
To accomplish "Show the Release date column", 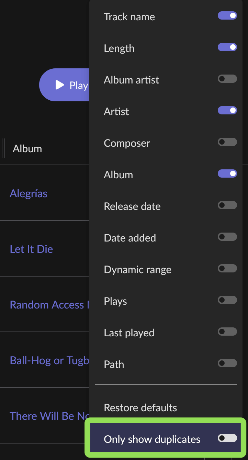I will [x=227, y=205].
